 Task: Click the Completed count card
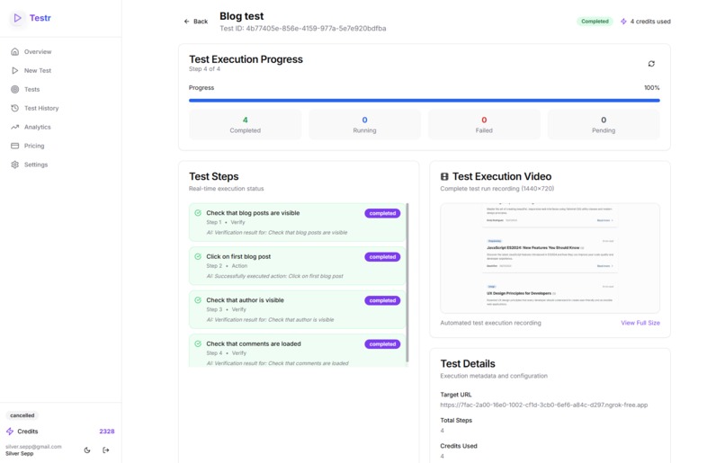pos(245,125)
